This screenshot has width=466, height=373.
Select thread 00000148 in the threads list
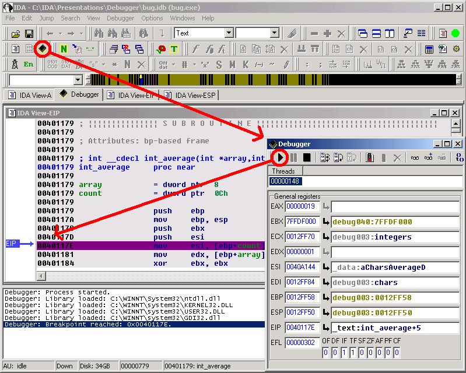pyautogui.click(x=285, y=181)
